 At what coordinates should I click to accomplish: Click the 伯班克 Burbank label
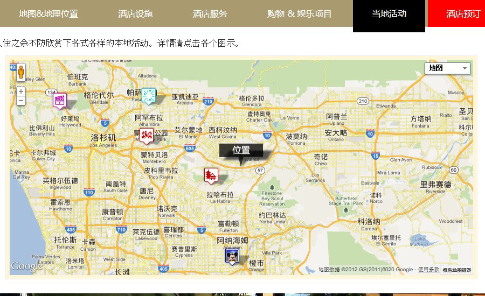tap(77, 80)
